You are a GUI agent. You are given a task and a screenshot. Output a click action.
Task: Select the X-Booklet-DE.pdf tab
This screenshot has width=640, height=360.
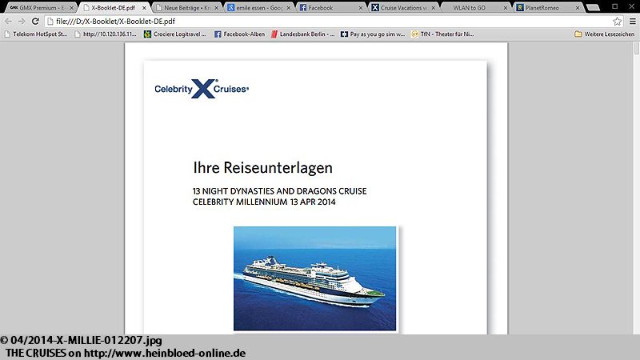[112, 8]
